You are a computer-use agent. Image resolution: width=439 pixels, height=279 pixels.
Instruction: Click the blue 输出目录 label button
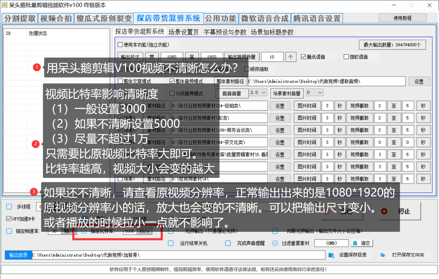coord(18,255)
